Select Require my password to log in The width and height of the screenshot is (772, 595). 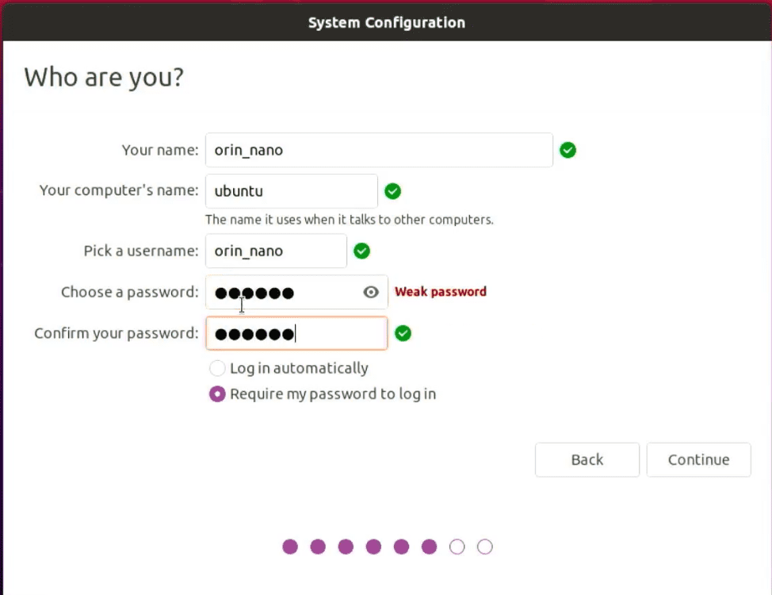click(x=217, y=394)
